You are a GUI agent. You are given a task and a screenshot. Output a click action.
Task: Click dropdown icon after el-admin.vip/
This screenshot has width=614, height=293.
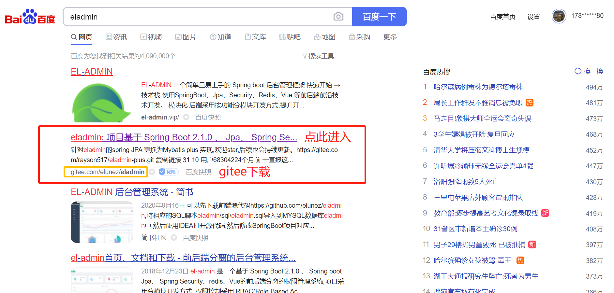[x=186, y=117]
